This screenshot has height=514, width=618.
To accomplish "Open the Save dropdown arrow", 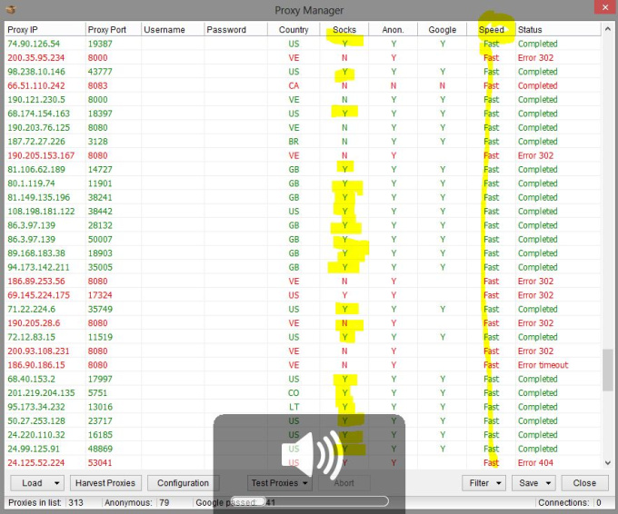I will pos(548,483).
